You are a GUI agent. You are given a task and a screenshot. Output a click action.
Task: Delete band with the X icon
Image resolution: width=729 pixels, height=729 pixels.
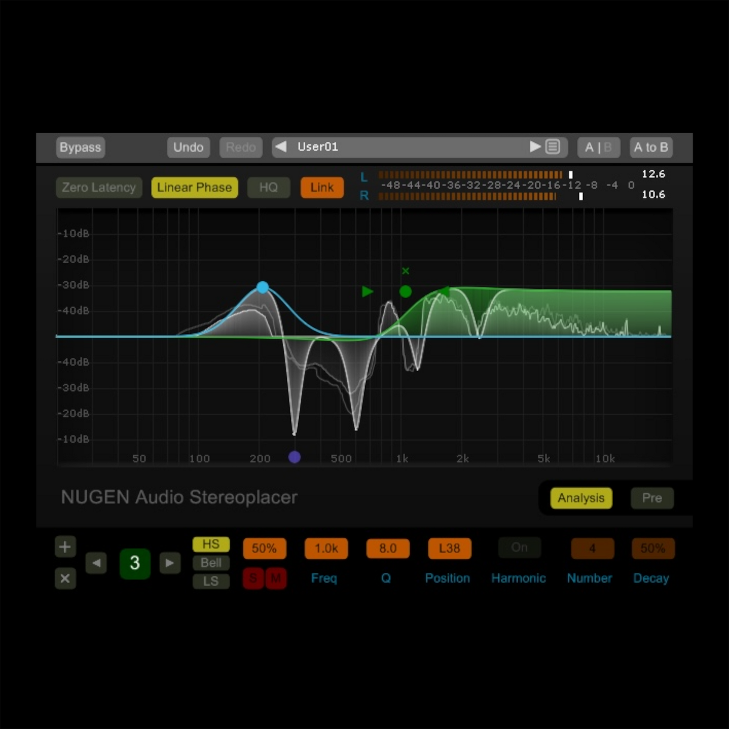[x=65, y=578]
